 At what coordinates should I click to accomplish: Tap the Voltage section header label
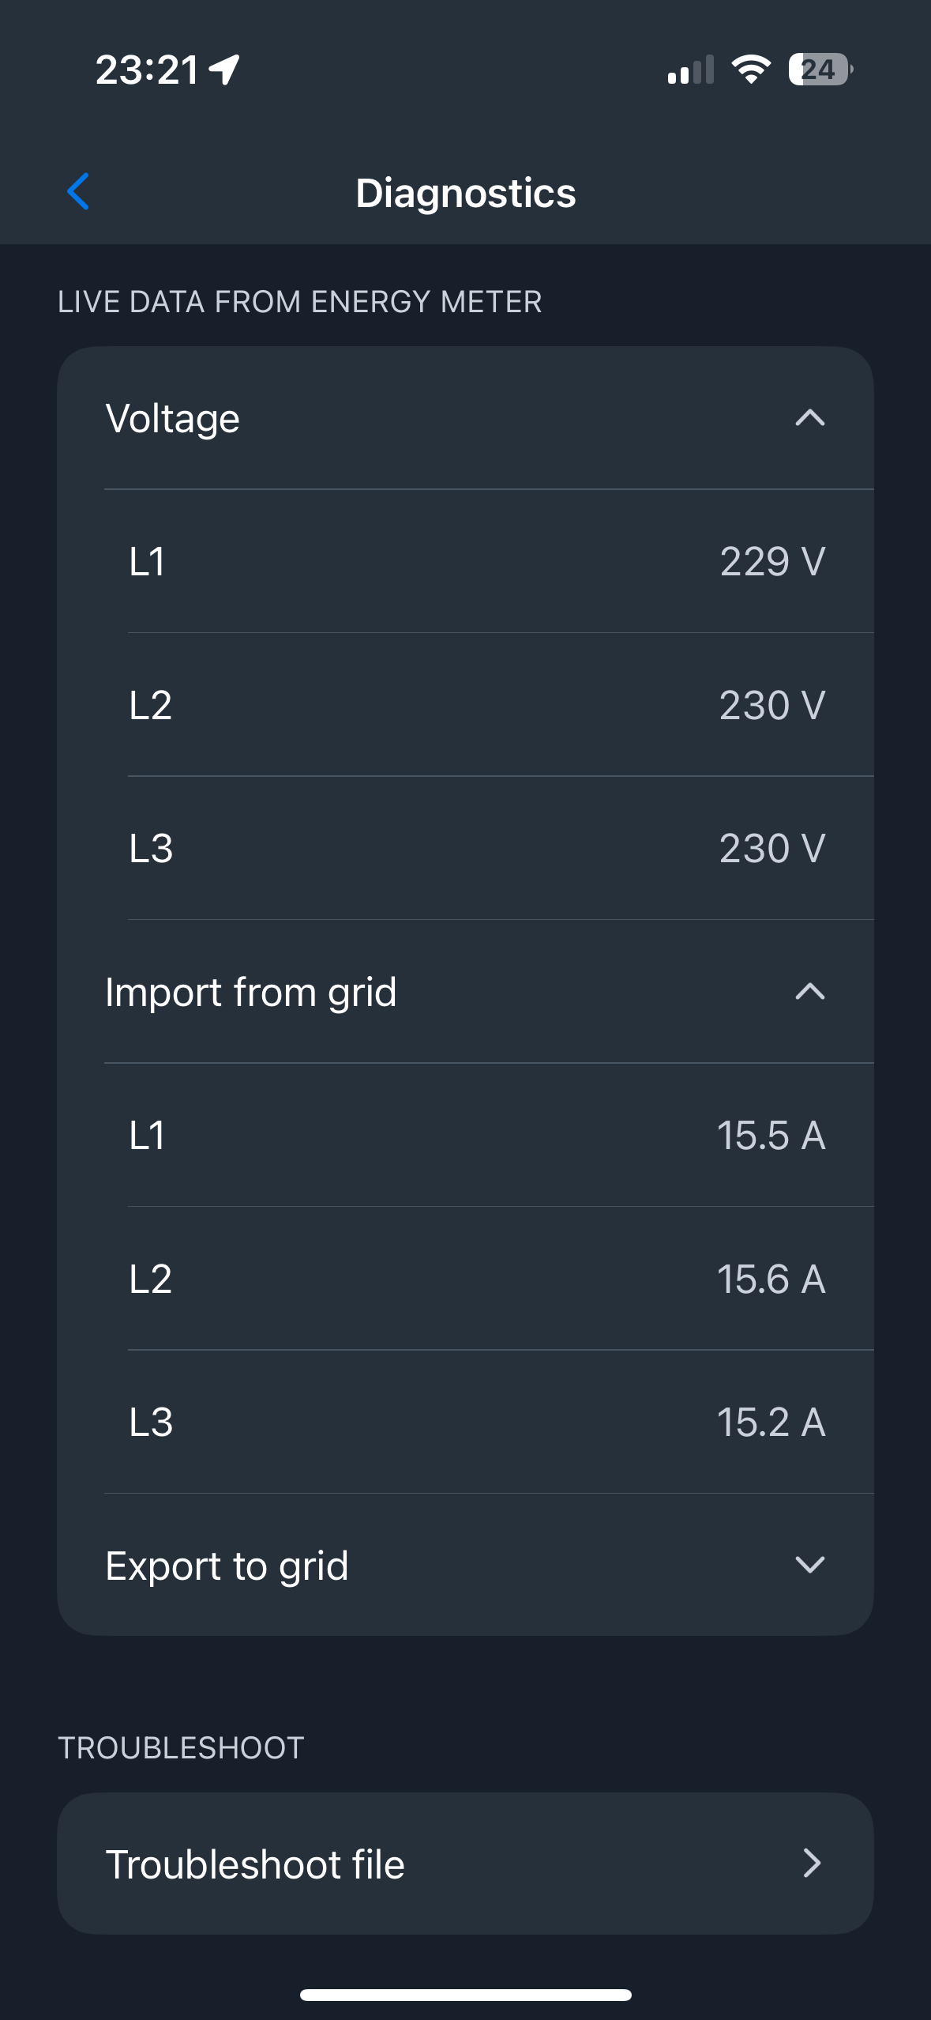[172, 419]
